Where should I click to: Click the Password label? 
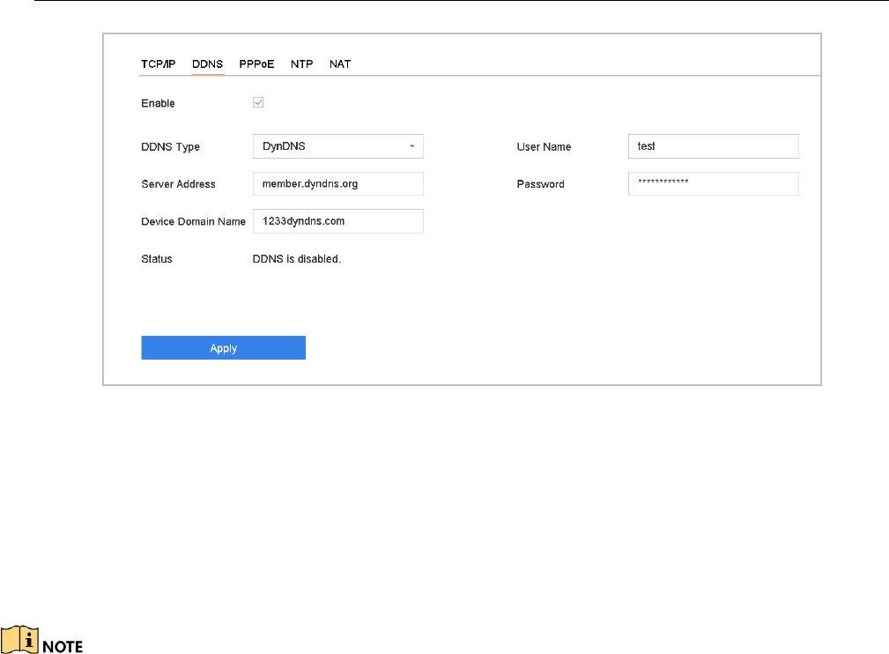[x=540, y=184]
